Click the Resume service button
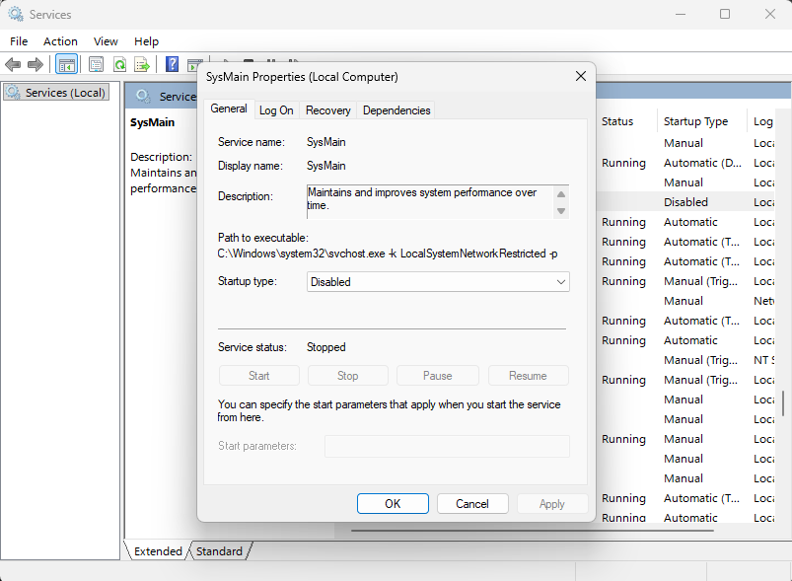The height and width of the screenshot is (581, 792). click(529, 376)
